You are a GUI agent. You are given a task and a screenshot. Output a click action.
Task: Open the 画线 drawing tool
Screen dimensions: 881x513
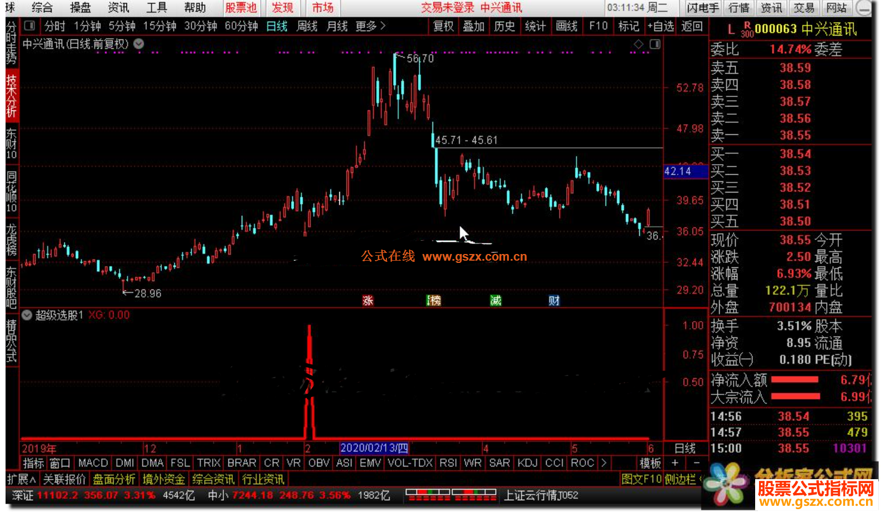click(x=567, y=26)
